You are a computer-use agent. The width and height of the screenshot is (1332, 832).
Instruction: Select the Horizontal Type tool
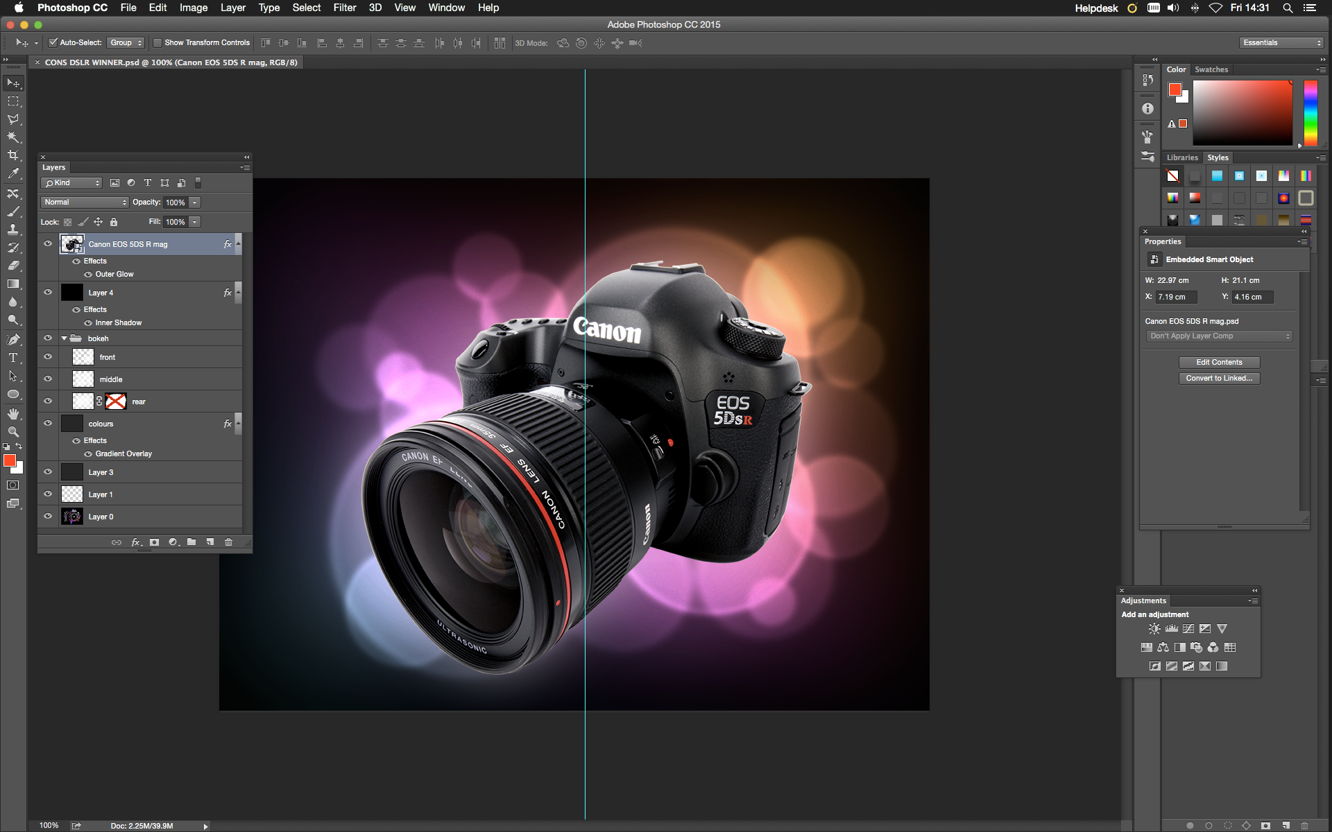(13, 358)
